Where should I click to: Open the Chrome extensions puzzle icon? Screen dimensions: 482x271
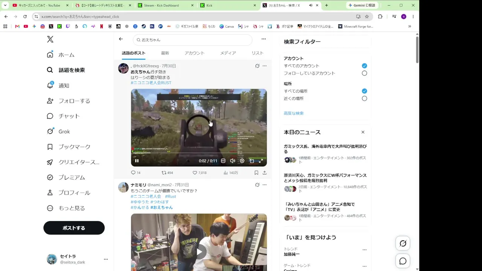click(380, 17)
